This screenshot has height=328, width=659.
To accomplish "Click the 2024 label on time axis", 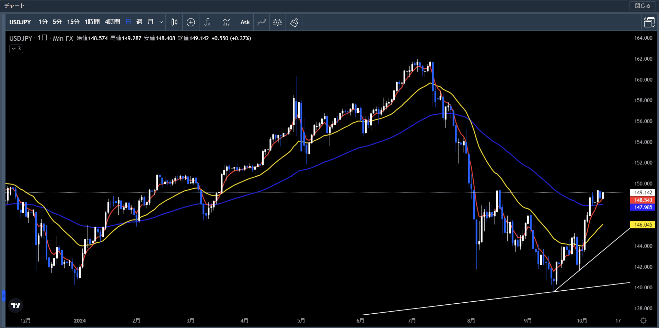I will coord(80,320).
